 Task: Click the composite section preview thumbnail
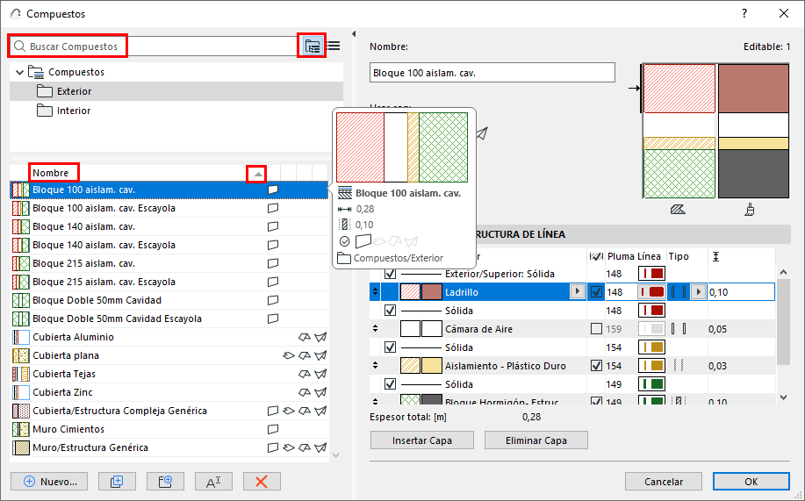point(715,131)
